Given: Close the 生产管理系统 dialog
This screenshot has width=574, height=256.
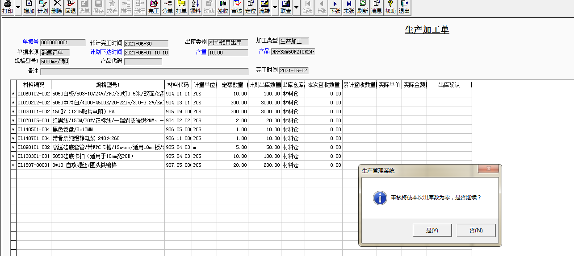Looking at the screenshot, I should pos(488,169).
